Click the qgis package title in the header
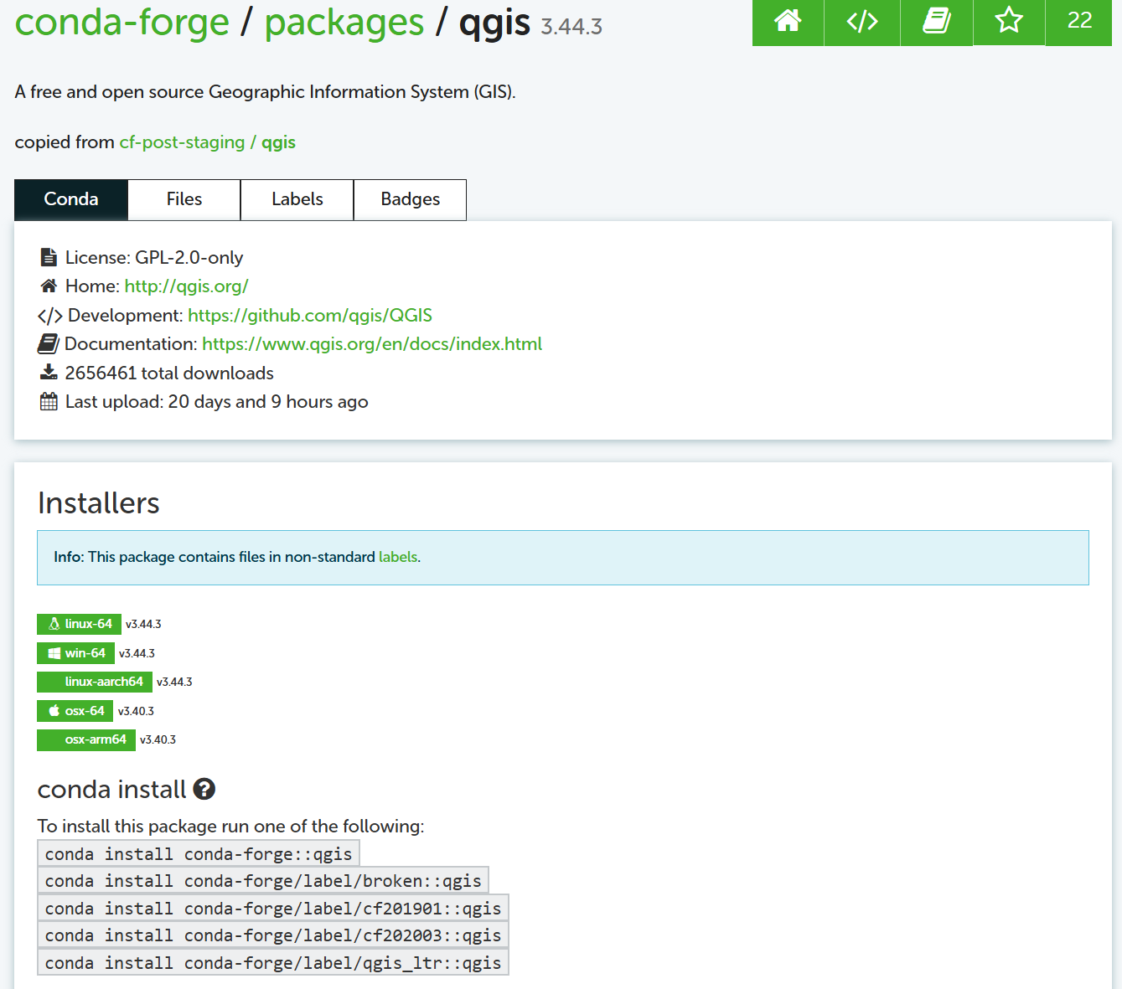1122x989 pixels. point(494,23)
